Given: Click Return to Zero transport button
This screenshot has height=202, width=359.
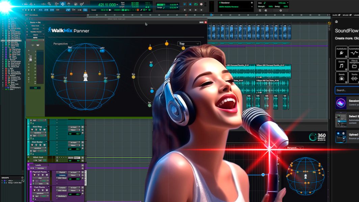Looking at the screenshot, I should 185,10.
